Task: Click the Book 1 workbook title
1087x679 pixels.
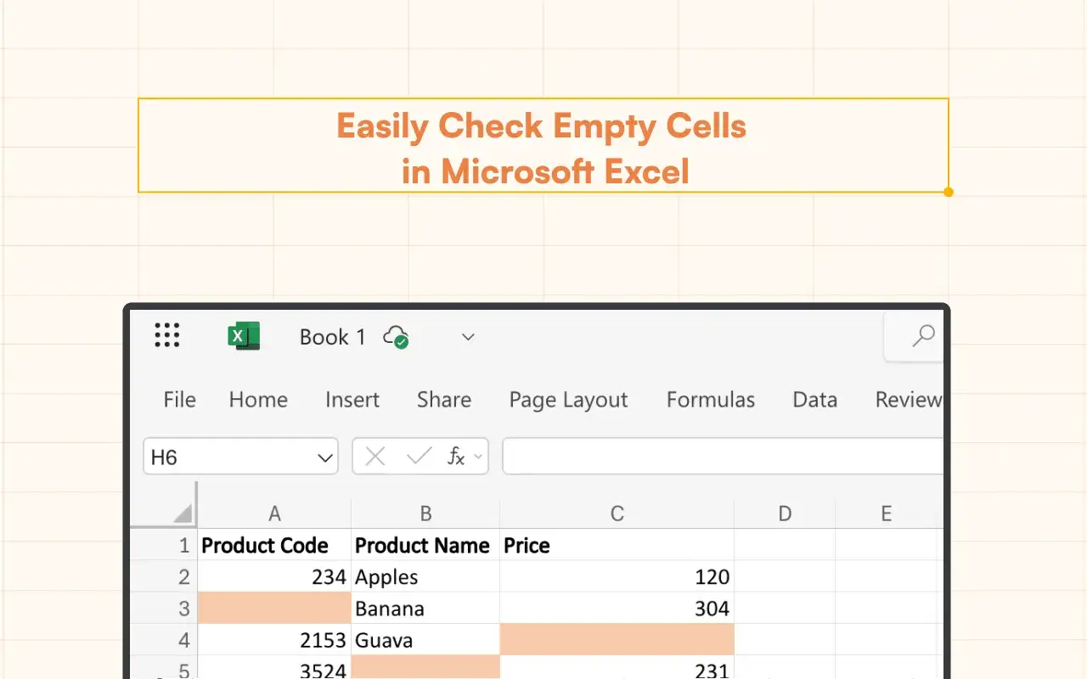Action: pyautogui.click(x=333, y=337)
